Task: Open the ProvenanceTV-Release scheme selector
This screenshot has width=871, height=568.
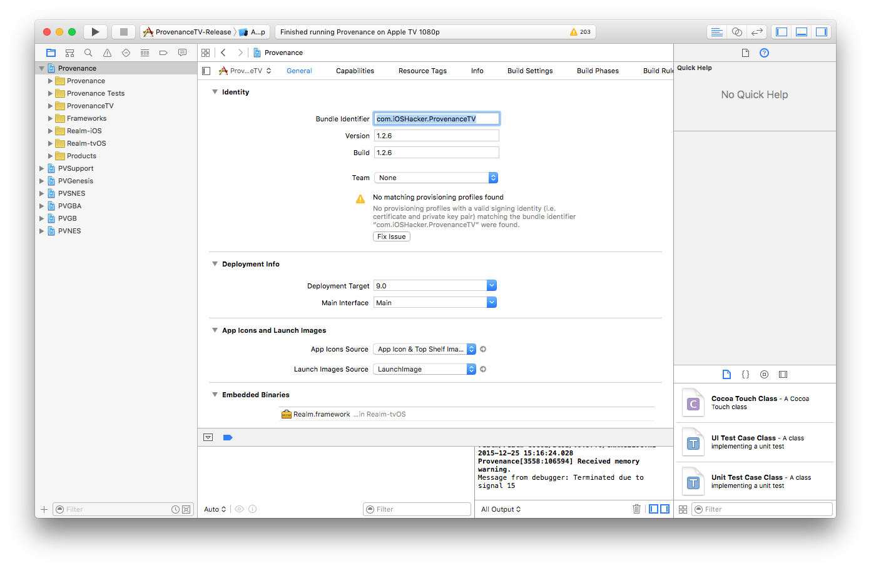Action: 188,32
